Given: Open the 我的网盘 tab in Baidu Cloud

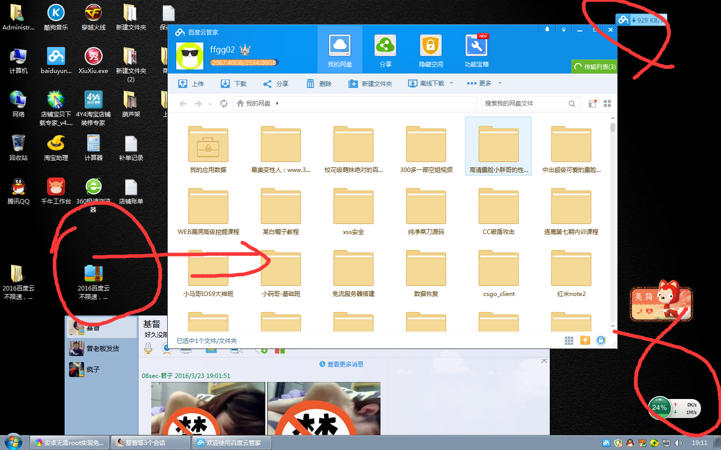Looking at the screenshot, I should tap(340, 50).
